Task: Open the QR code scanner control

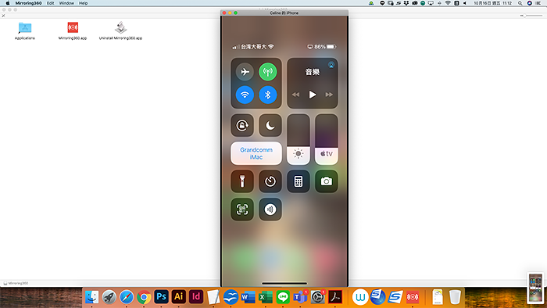Action: point(242,210)
